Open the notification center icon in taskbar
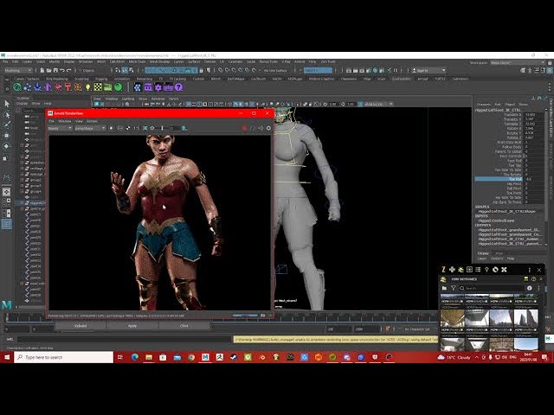 [544, 357]
